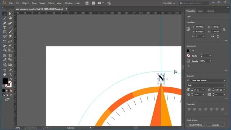The width and height of the screenshot is (231, 130).
Task: Switch to the Layers tab
Action: pos(201,11)
